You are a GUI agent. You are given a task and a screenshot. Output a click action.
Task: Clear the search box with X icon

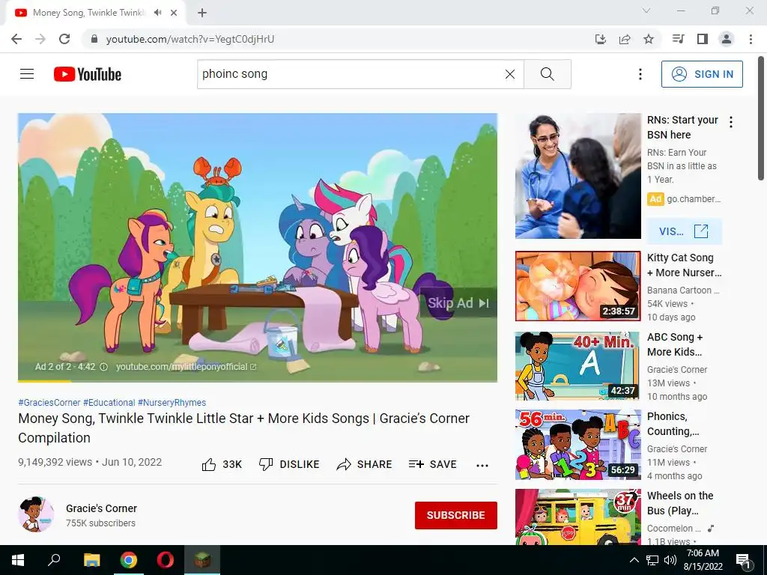click(509, 74)
